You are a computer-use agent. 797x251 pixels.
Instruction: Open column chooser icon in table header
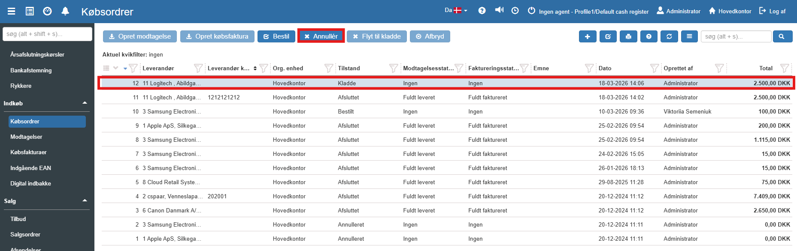(x=106, y=68)
